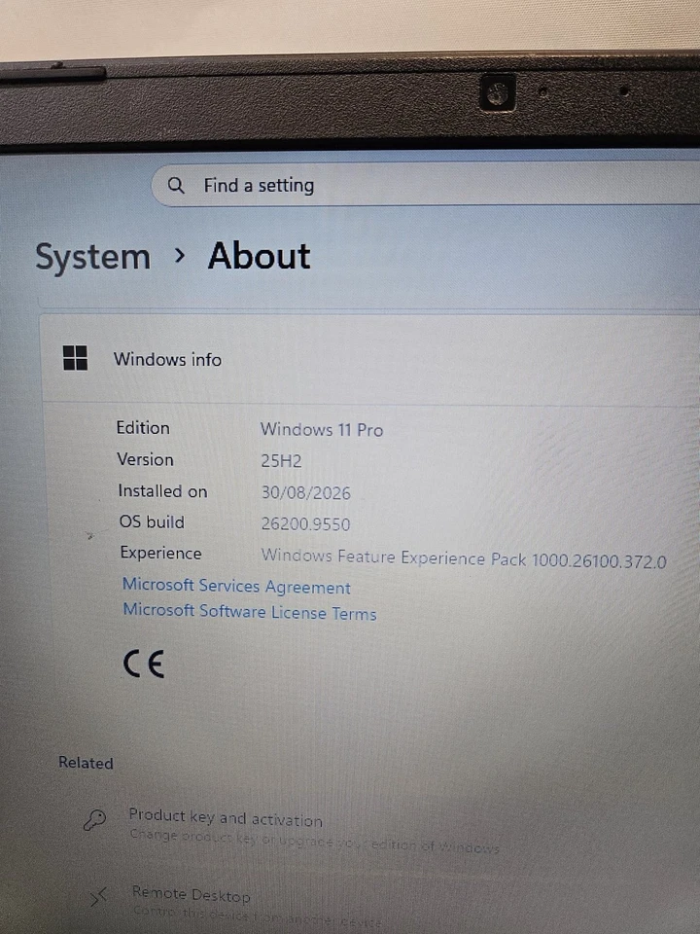This screenshot has height=934, width=700.
Task: Open Microsoft Services Agreement link
Action: 236,586
